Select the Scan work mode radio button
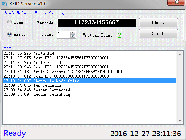The image size is (186, 140). click(x=10, y=22)
